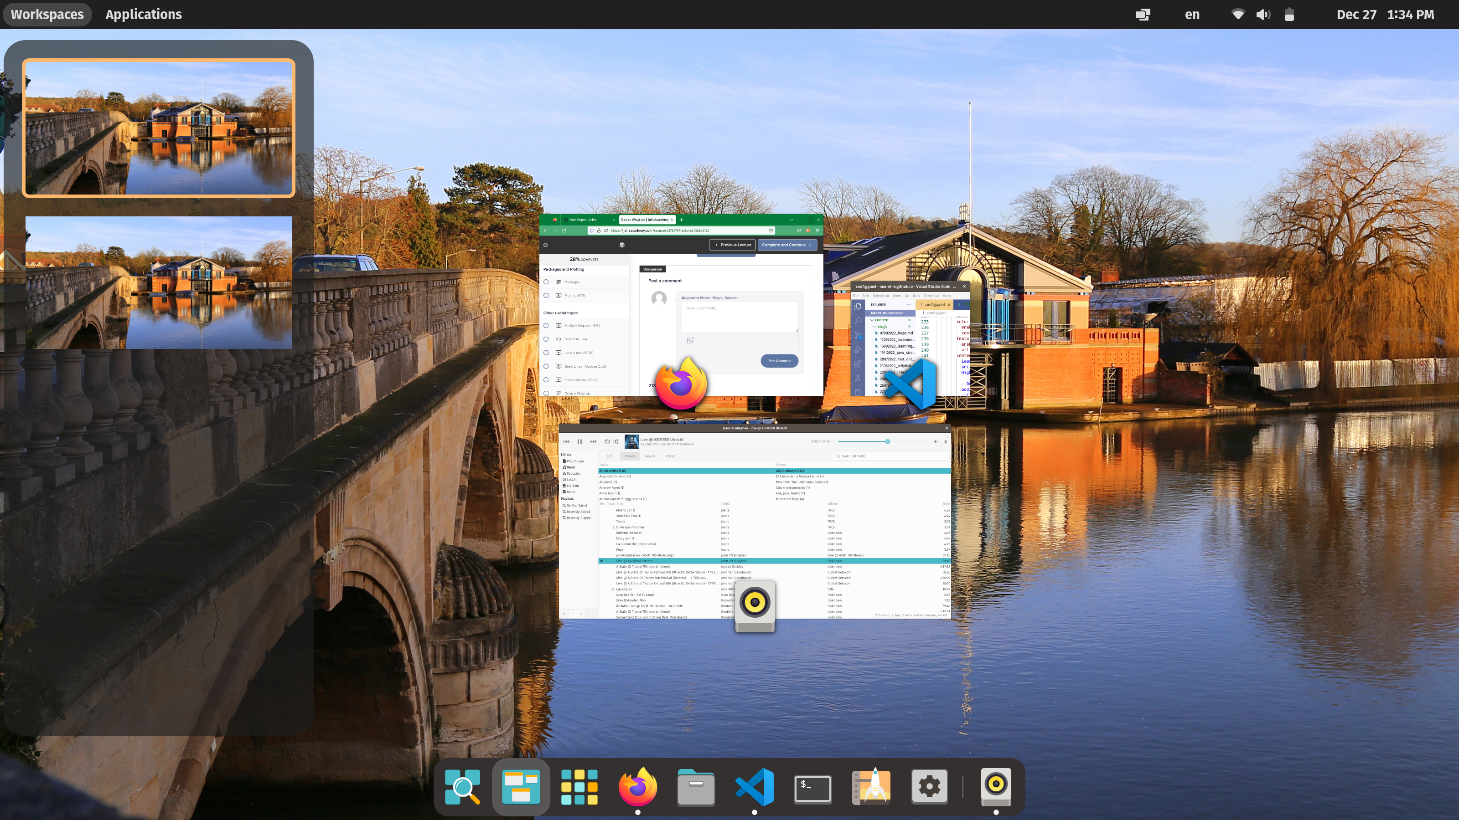
Task: Click the Post Comment button
Action: point(779,360)
